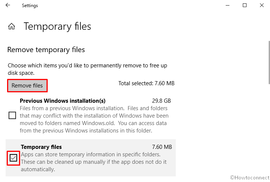Go back using the back arrow
270x182 pixels.
(x=8, y=5)
